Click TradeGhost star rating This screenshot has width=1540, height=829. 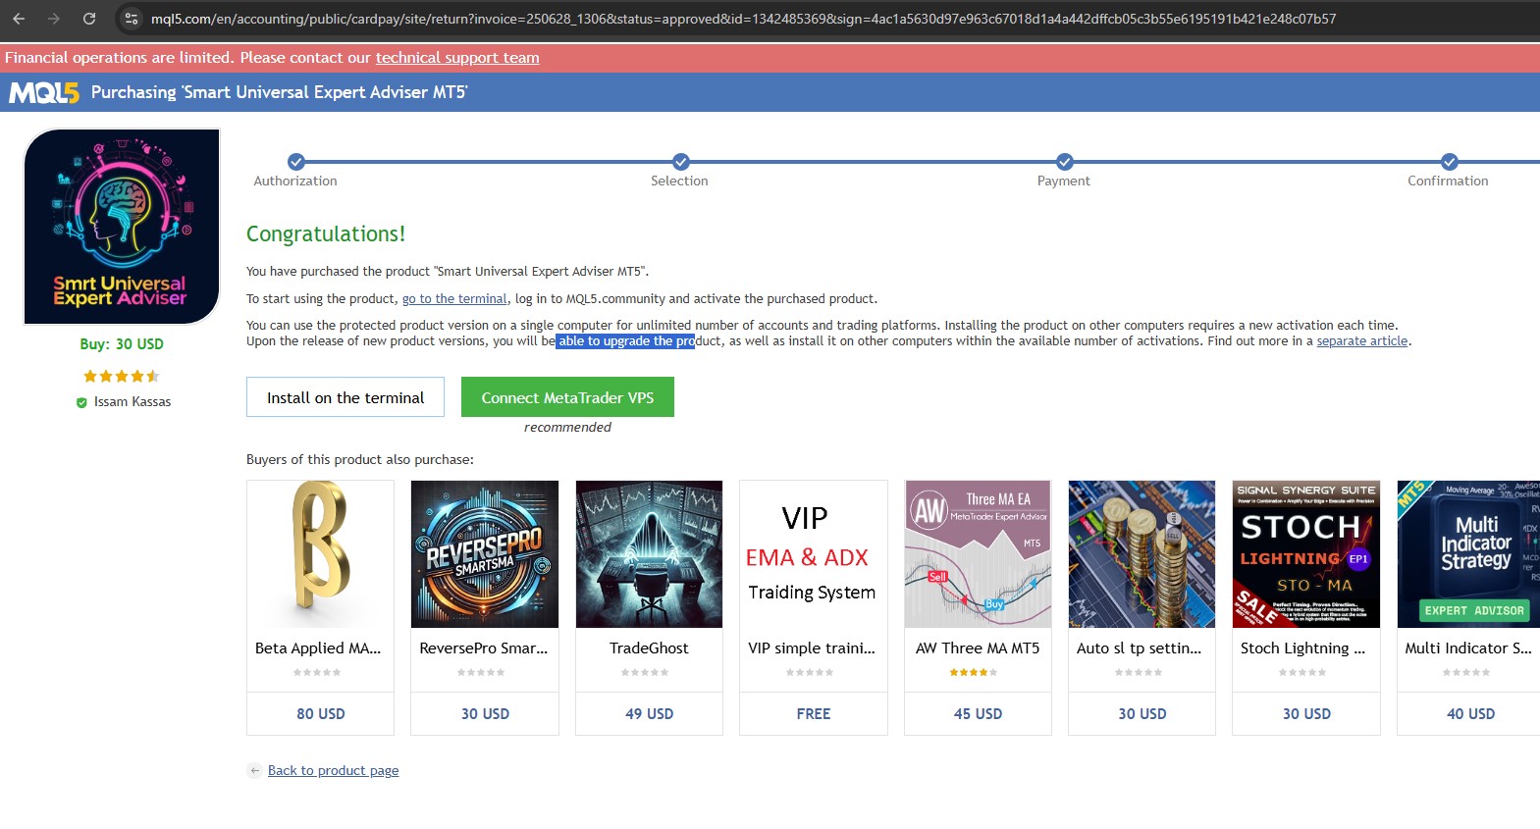tap(645, 673)
